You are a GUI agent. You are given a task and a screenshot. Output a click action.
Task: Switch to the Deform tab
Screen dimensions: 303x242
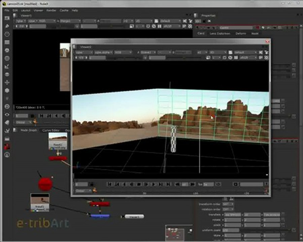(241, 33)
